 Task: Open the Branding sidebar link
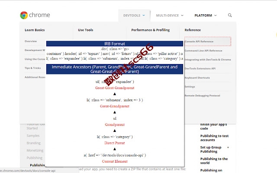(x=34, y=143)
